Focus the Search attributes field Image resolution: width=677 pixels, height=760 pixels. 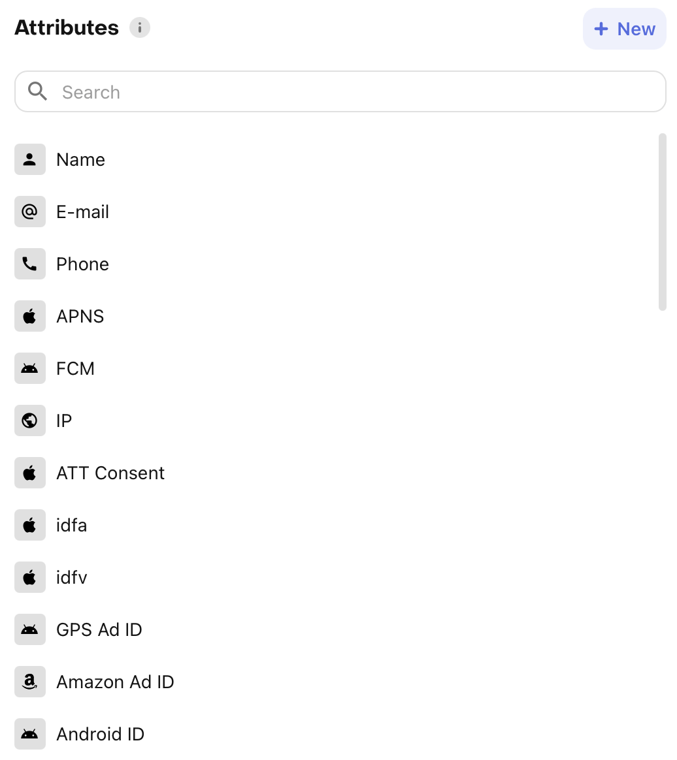tap(353, 92)
